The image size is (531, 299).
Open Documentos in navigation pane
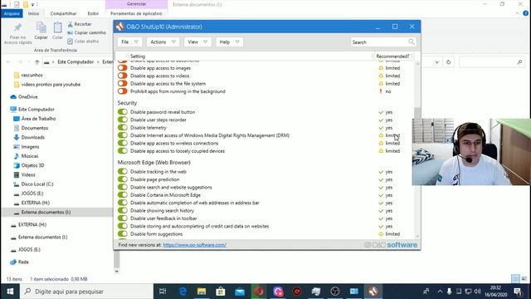click(x=31, y=128)
